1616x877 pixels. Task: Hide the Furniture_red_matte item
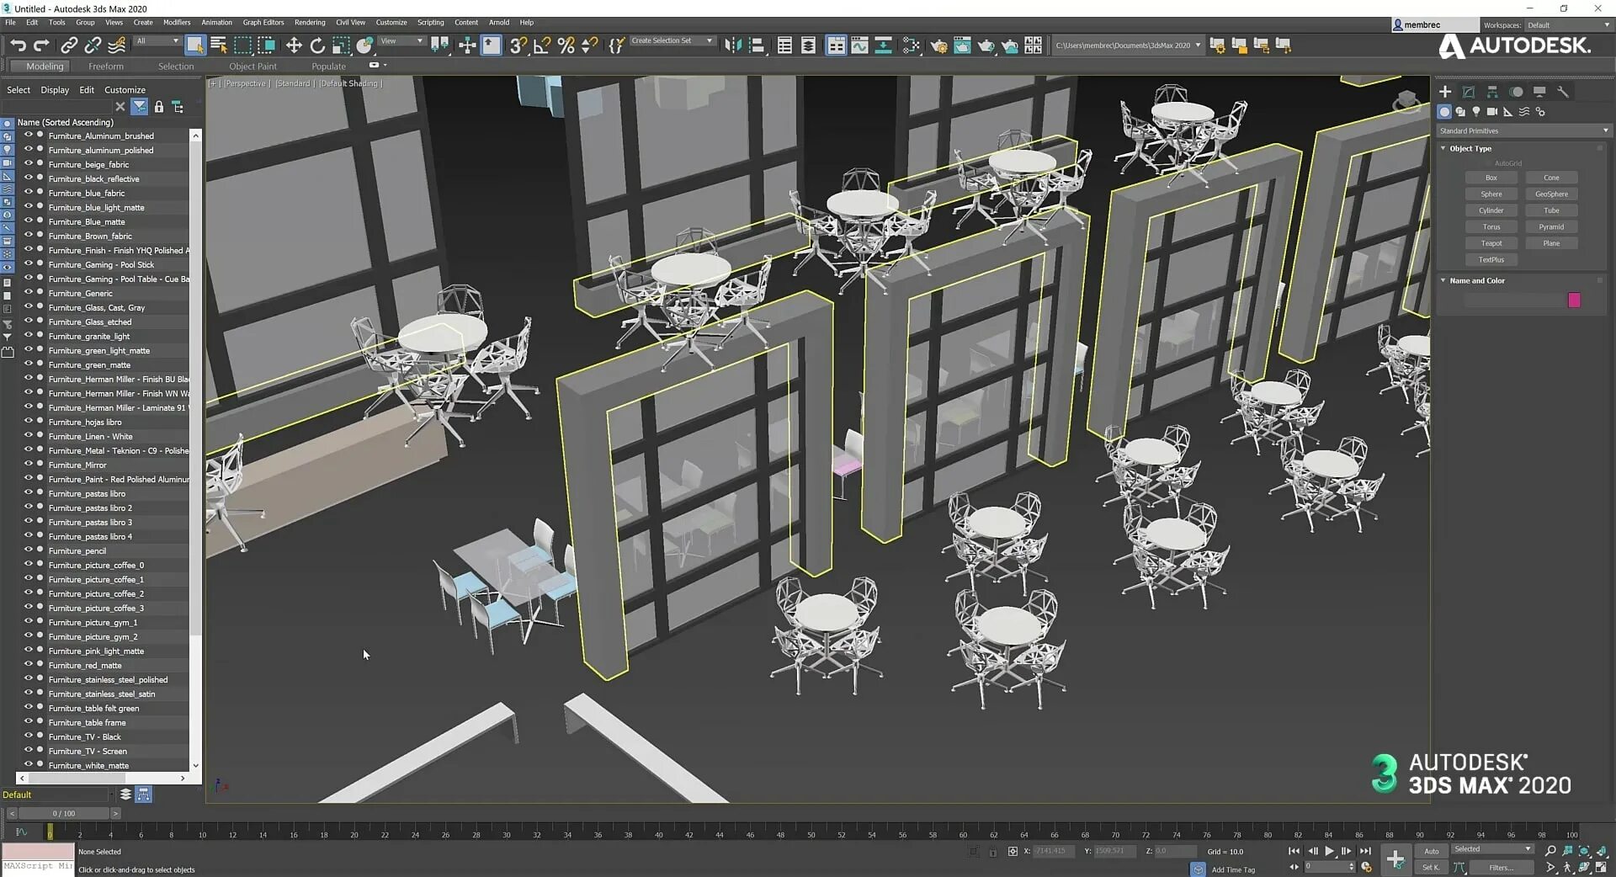[28, 664]
